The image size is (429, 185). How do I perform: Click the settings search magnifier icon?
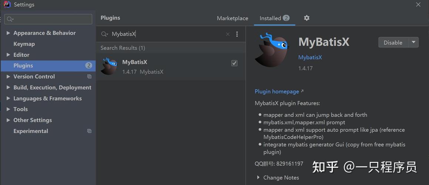[x=10, y=19]
